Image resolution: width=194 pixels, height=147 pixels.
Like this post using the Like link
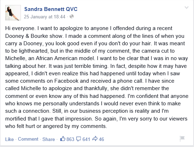click(10, 139)
